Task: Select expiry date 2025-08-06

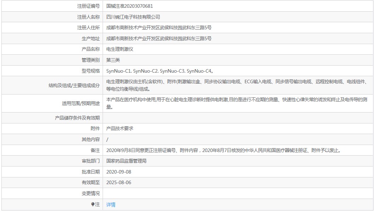Action: click(x=119, y=183)
